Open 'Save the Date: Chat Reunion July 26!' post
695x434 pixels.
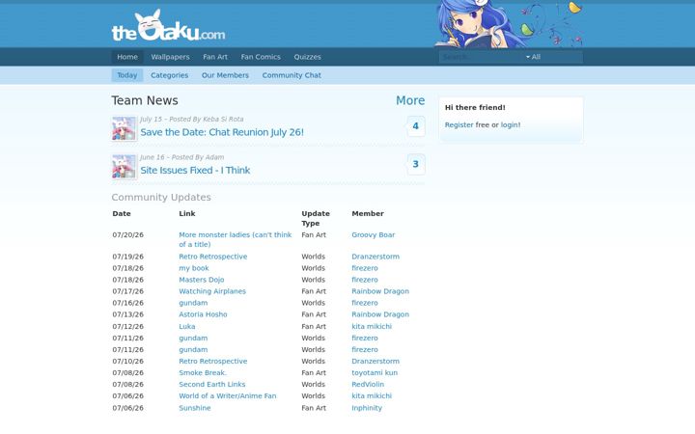222,132
